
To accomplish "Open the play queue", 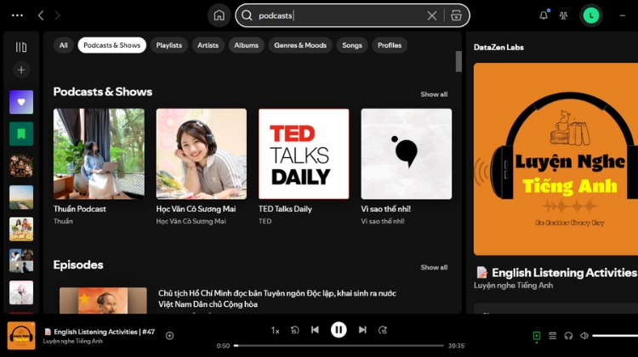I will [553, 336].
